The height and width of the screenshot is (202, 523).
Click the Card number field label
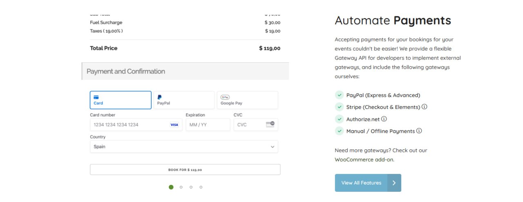(103, 115)
